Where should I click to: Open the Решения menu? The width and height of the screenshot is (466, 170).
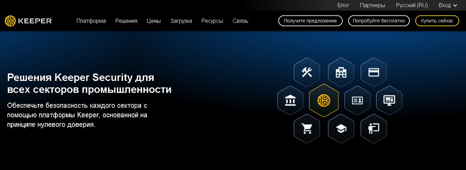[126, 21]
